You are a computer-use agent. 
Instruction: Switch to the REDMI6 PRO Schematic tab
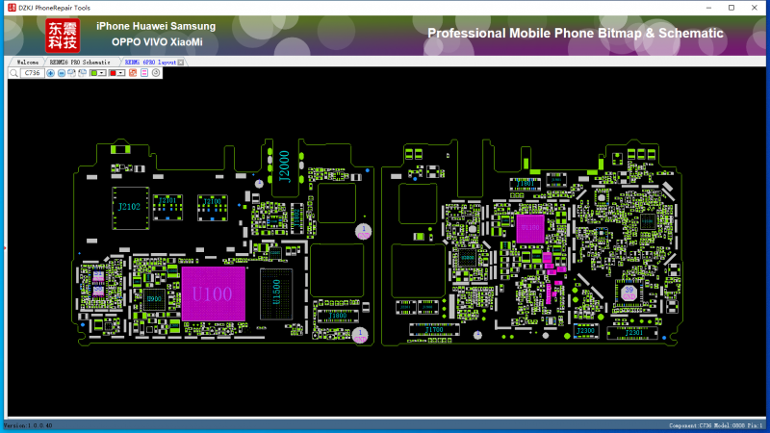click(80, 63)
